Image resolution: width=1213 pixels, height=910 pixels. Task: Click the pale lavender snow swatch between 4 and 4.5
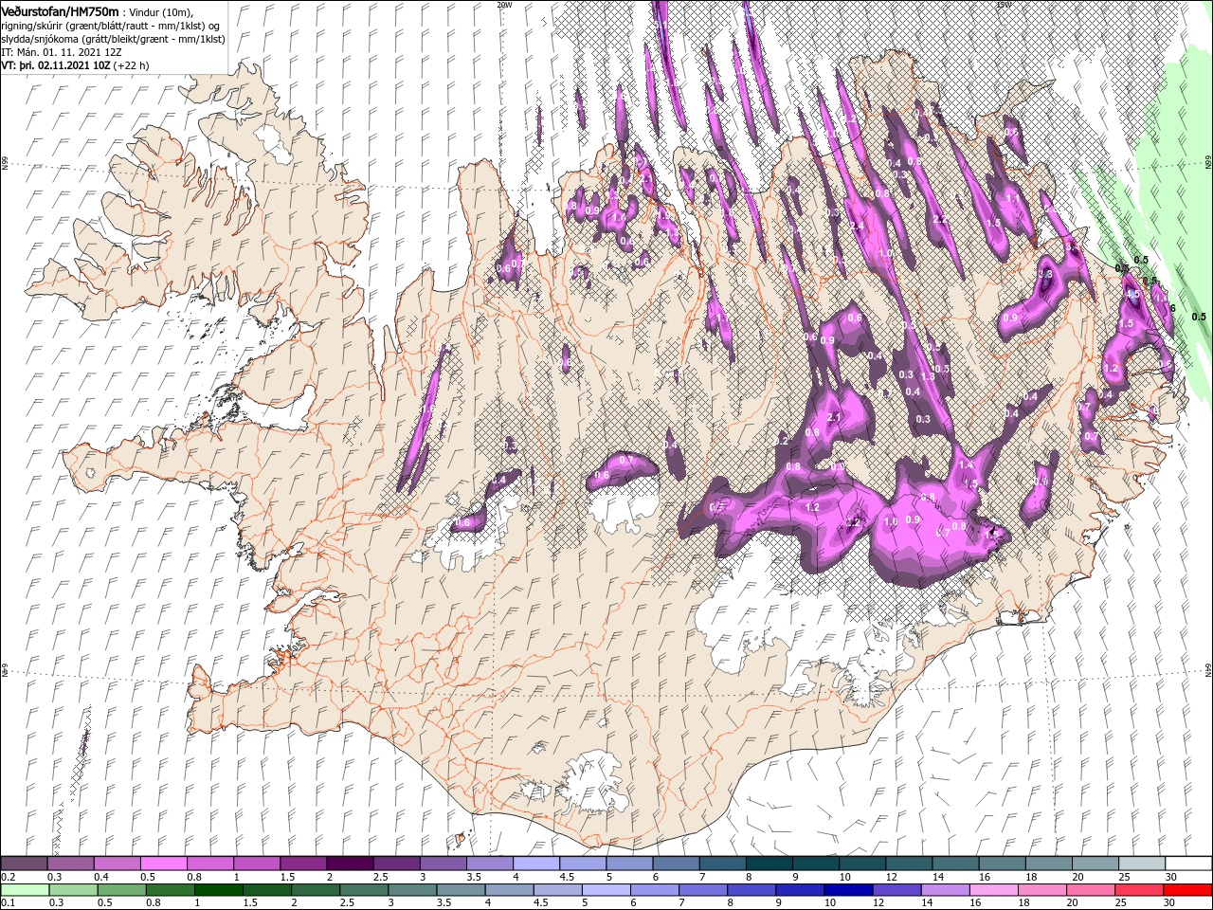coord(535,864)
